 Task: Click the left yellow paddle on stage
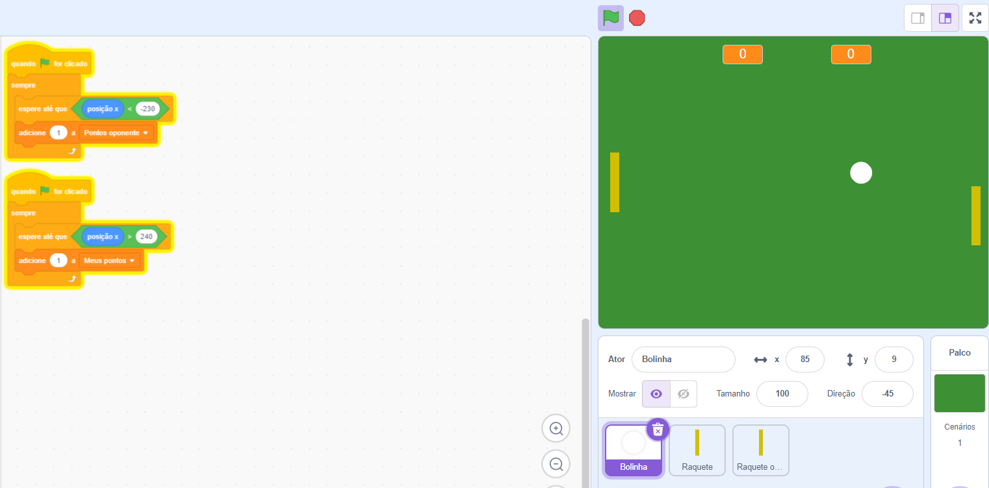pos(615,182)
